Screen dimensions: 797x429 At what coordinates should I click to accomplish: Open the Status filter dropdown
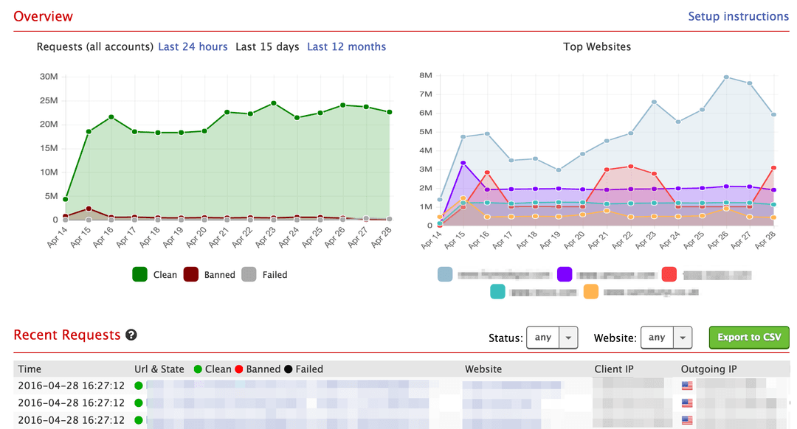[552, 338]
